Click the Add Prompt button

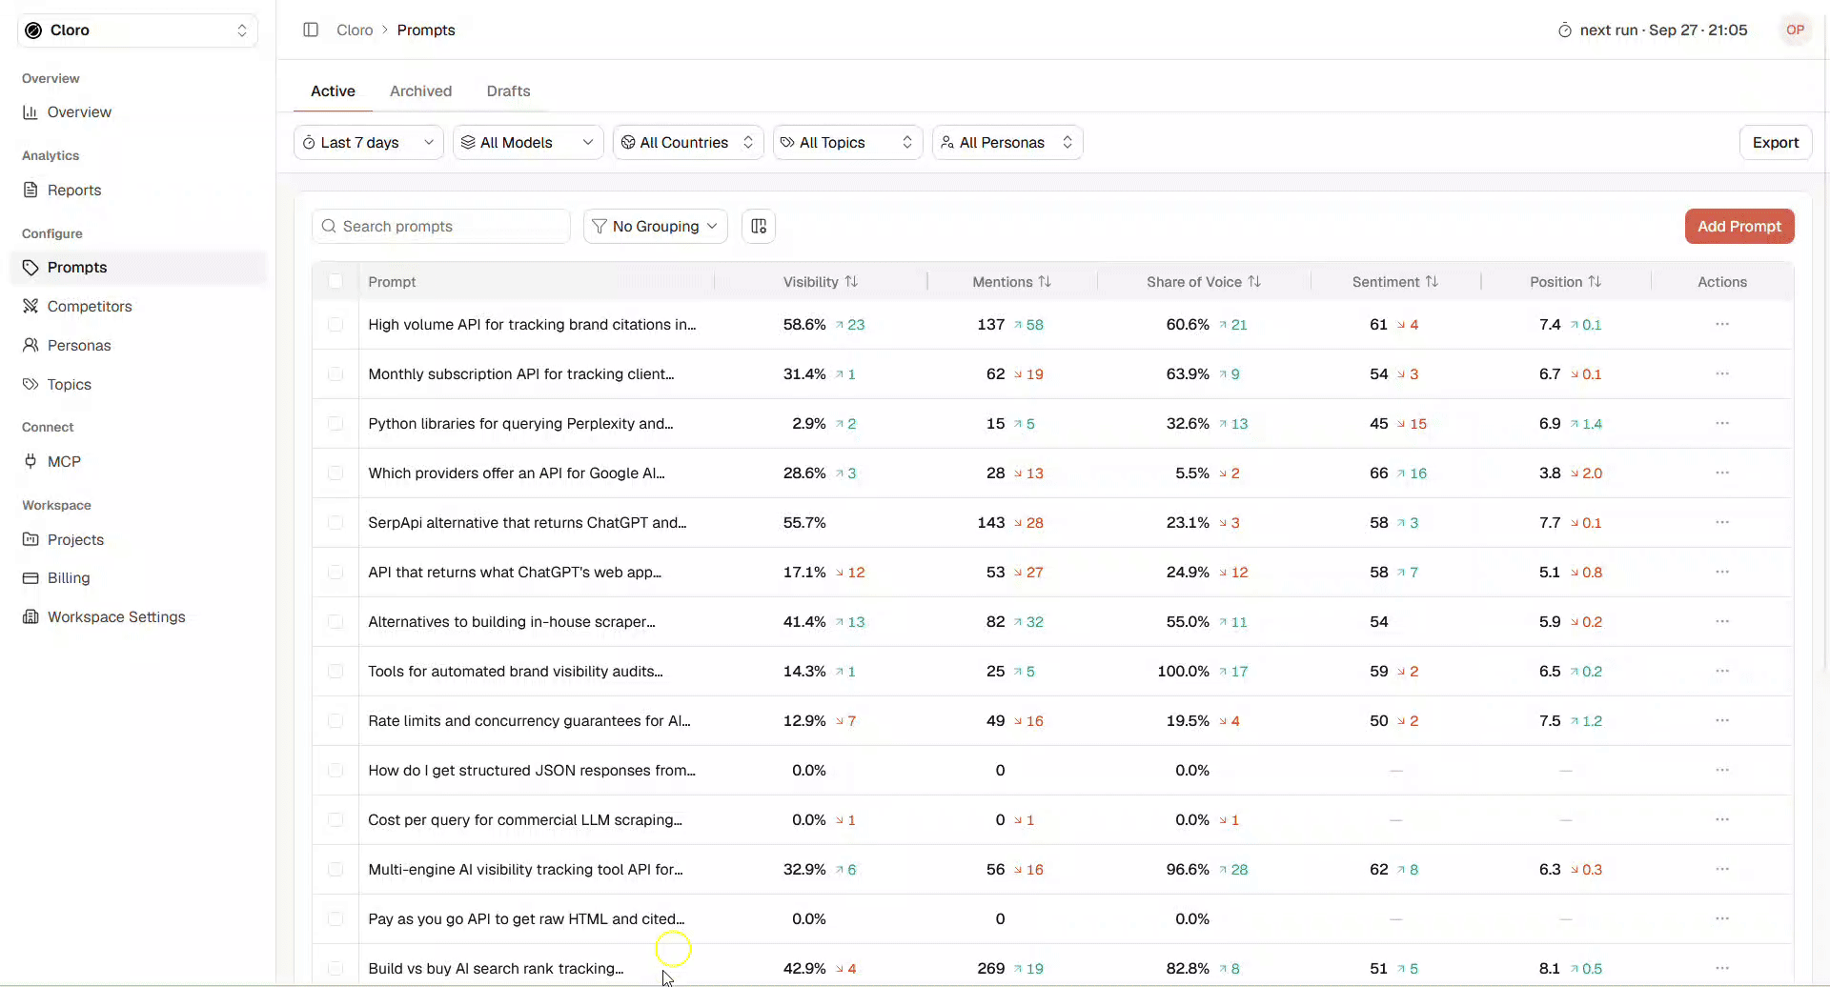coord(1739,226)
